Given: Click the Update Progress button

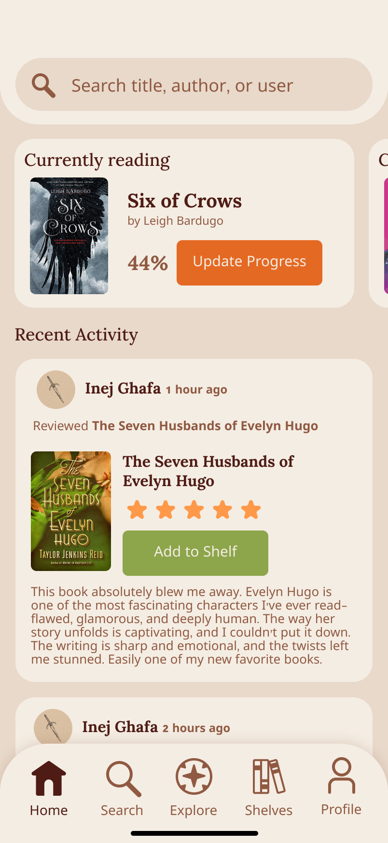Looking at the screenshot, I should (249, 263).
